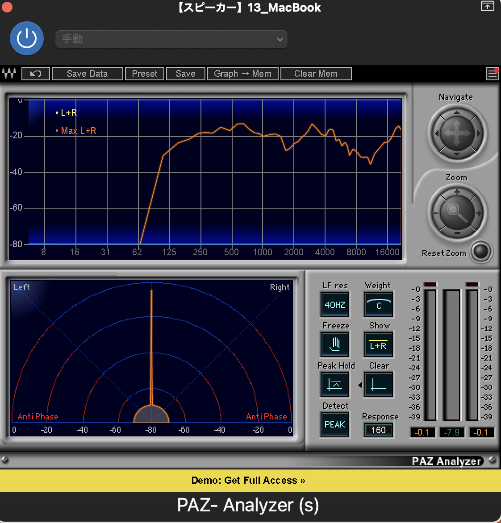Click the top Zoom plus
Image resolution: width=501 pixels, height=523 pixels.
[x=457, y=192]
